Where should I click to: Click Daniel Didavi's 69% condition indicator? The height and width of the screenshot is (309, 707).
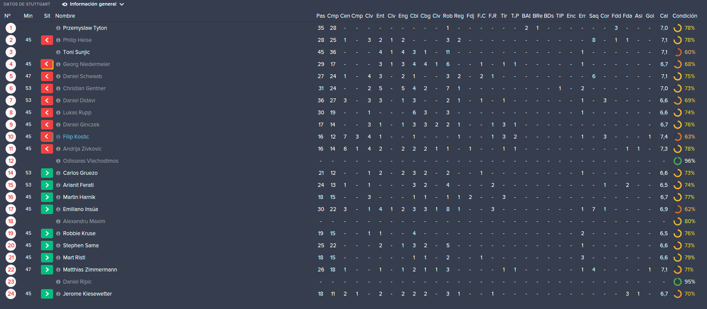pyautogui.click(x=684, y=101)
